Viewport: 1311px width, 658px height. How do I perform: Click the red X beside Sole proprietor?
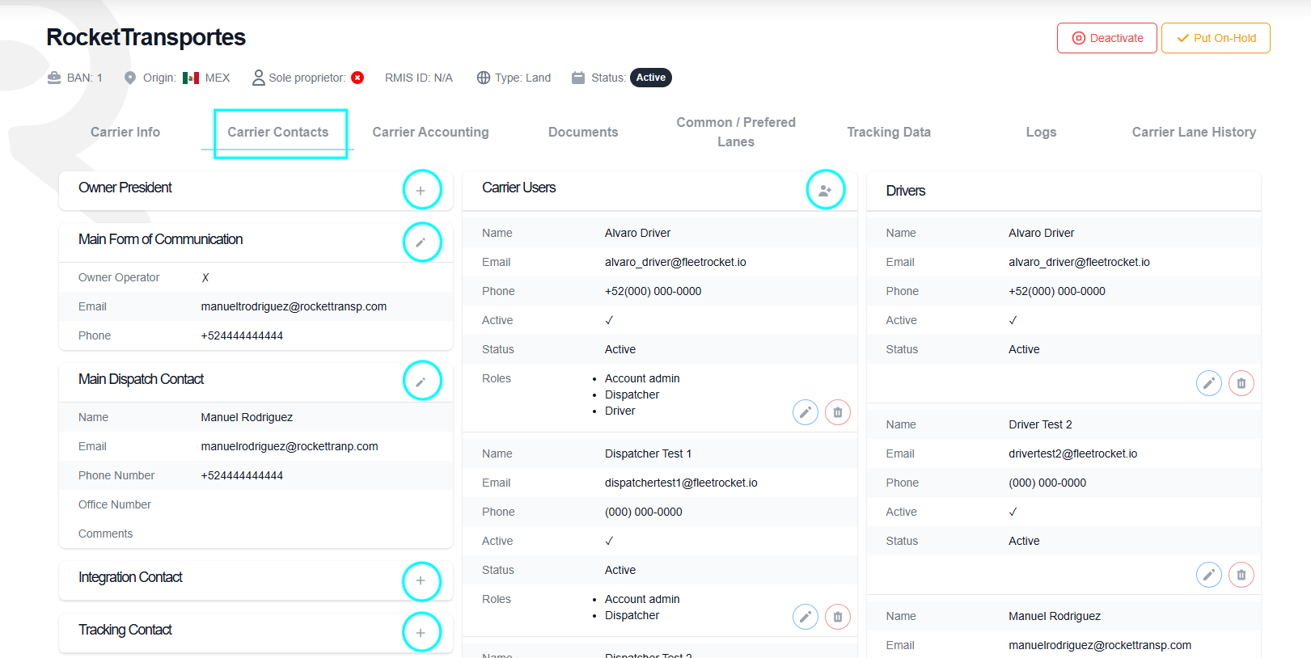tap(357, 78)
